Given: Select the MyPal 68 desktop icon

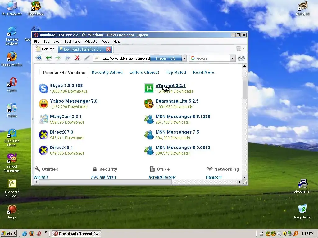Looking at the screenshot, I should tap(302, 8).
